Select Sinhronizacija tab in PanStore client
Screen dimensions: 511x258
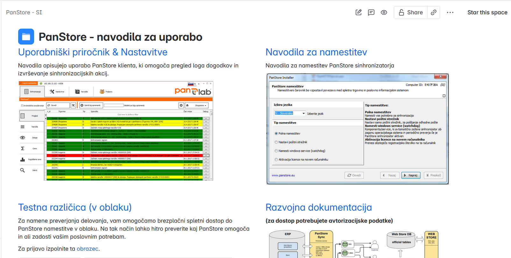tap(32, 92)
